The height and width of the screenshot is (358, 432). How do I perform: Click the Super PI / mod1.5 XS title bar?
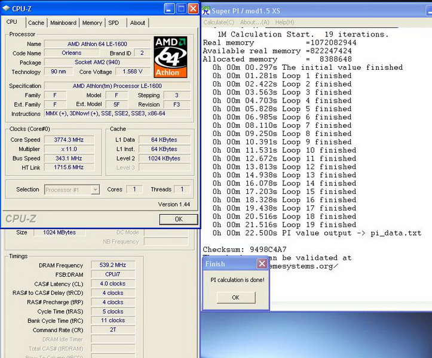click(x=317, y=11)
